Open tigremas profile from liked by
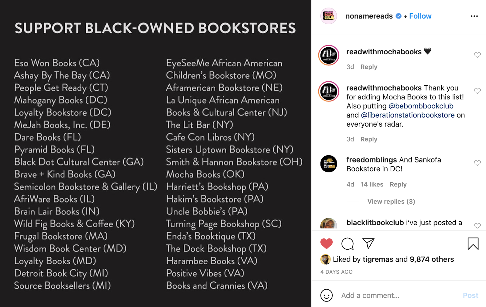 click(378, 259)
